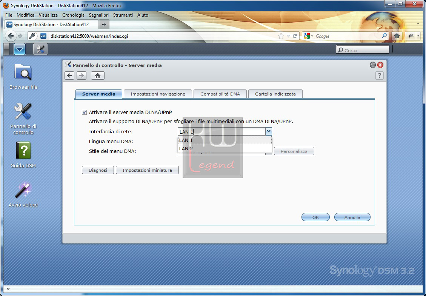Viewport: 426px width, 296px height.
Task: Click the Diagnosi button
Action: 98,170
